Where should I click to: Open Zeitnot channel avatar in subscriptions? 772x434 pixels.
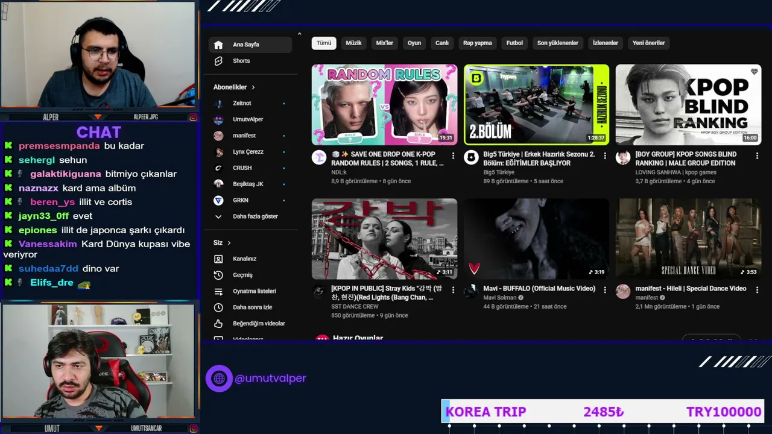[218, 103]
